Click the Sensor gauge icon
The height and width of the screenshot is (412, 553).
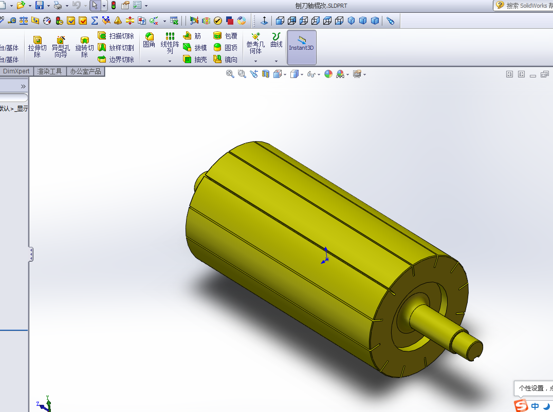click(x=47, y=21)
